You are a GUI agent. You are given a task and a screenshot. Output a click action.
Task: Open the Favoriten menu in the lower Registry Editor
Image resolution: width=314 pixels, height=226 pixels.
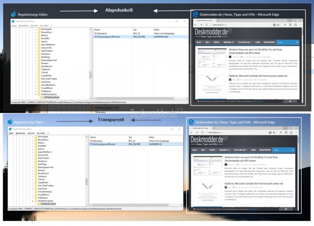(41, 133)
